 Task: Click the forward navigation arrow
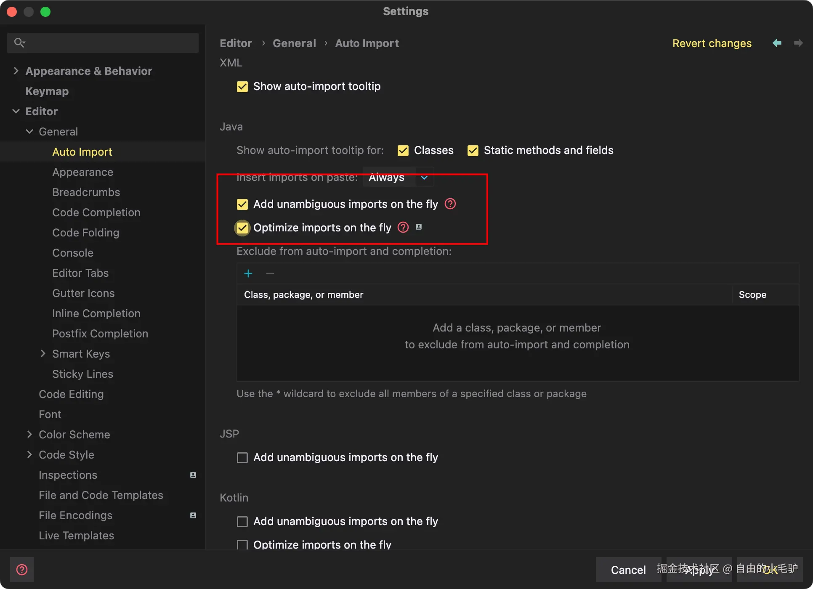coord(798,43)
